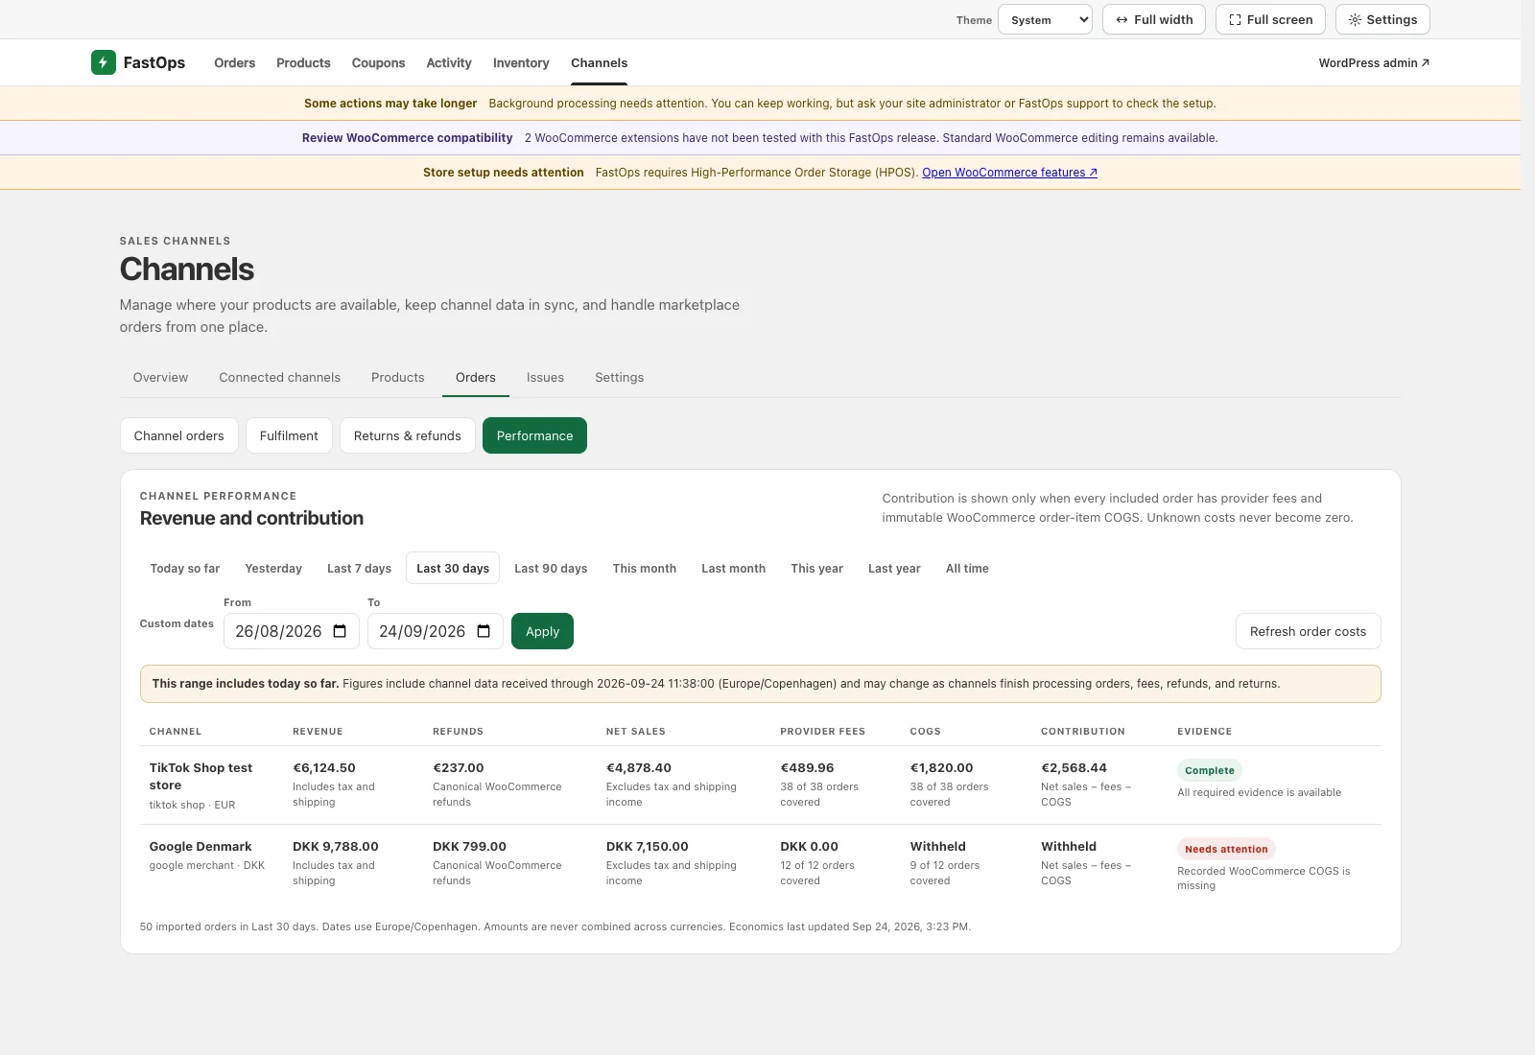Select the Today so far range
Screen dimensions: 1535x1055
pyautogui.click(x=185, y=569)
